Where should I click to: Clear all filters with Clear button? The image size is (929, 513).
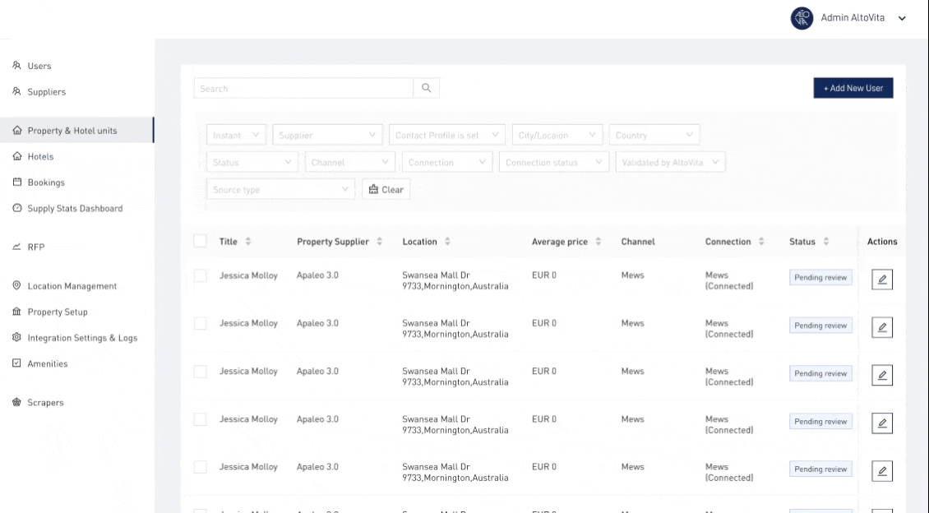click(x=386, y=190)
